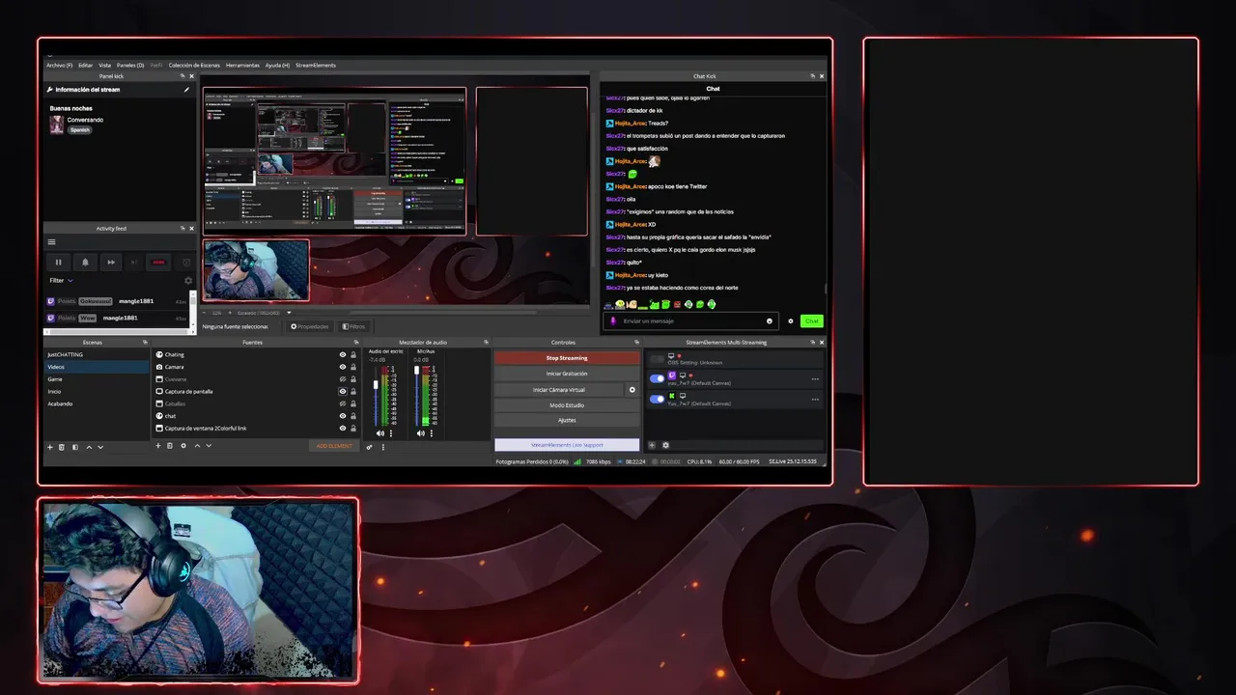1236x695 pixels.
Task: Select the Acabando scene
Action: pos(97,403)
